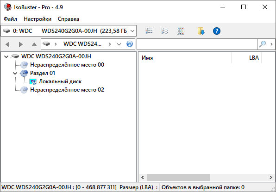This screenshot has height=192, width=276.
Task: Maximize the IsoBuster window
Action: pyautogui.click(x=244, y=7)
